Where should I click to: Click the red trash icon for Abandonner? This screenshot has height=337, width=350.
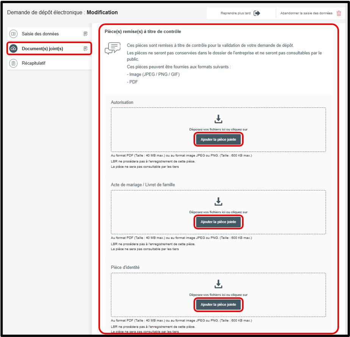[339, 13]
